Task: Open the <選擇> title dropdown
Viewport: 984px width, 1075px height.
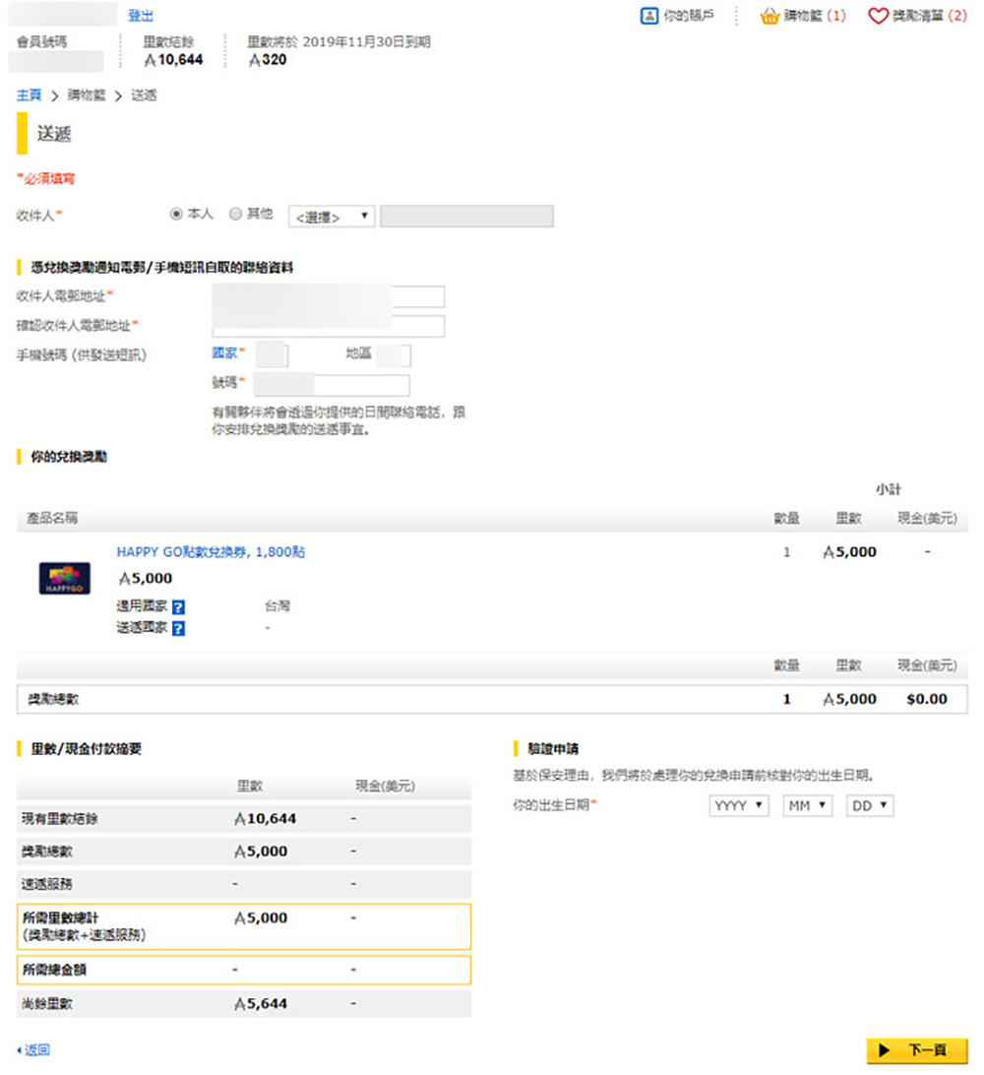Action: [x=332, y=217]
